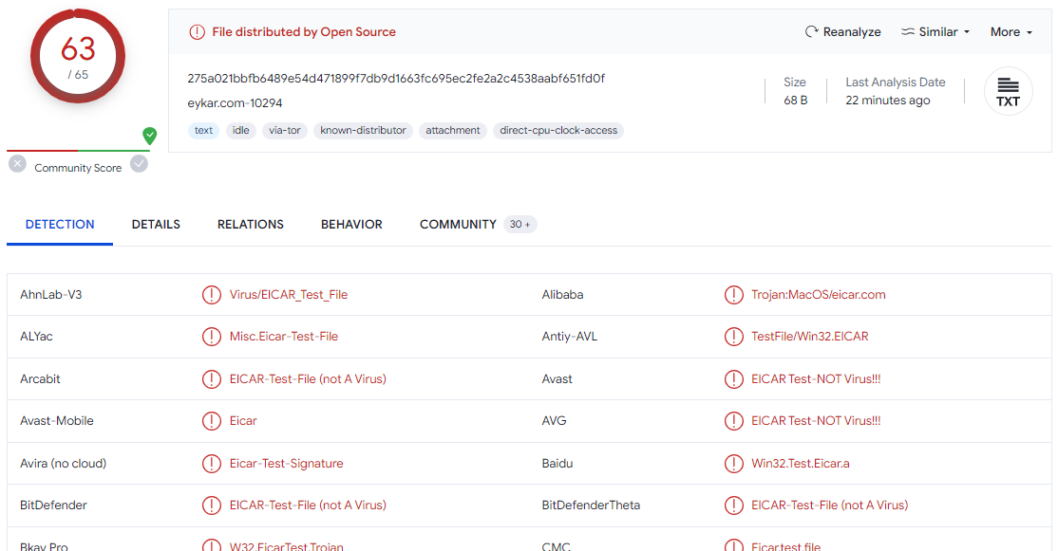Expand the Community 30+ count badge
The image size is (1058, 551).
(x=520, y=225)
